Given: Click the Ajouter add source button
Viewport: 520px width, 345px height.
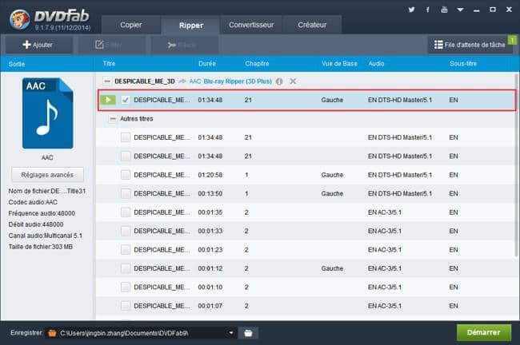Looking at the screenshot, I should pyautogui.click(x=39, y=45).
